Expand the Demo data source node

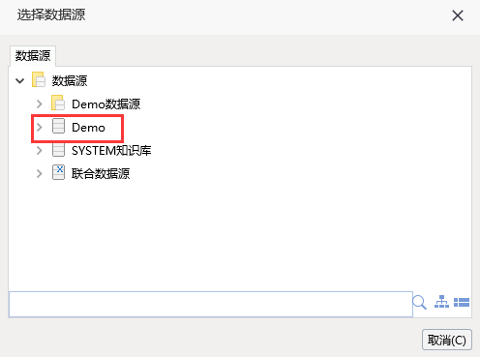point(40,127)
